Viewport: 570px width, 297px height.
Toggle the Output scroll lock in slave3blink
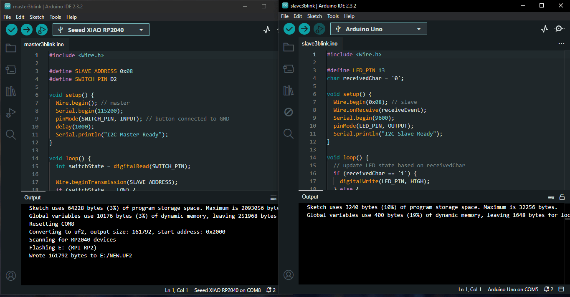562,197
